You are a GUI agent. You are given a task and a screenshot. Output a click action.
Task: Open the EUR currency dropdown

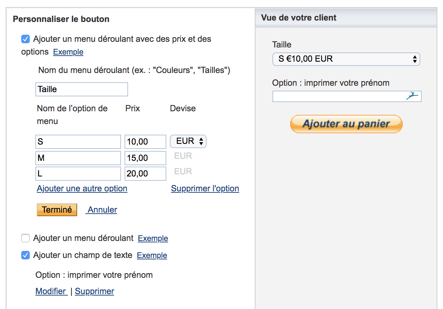click(x=188, y=141)
